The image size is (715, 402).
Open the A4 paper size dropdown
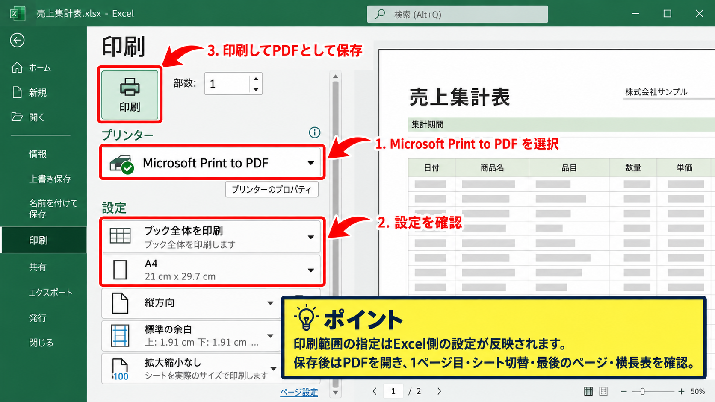[x=211, y=270]
